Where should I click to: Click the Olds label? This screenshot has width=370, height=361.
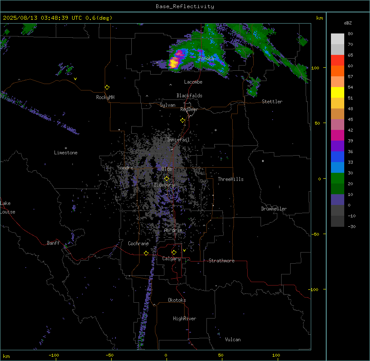(x=167, y=169)
